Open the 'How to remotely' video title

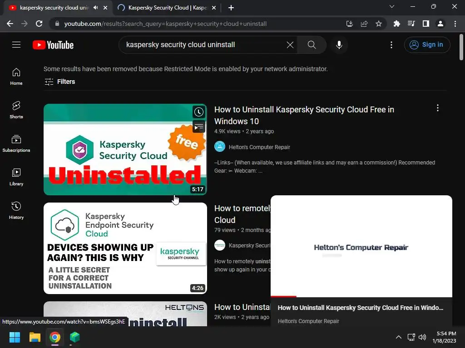point(242,214)
